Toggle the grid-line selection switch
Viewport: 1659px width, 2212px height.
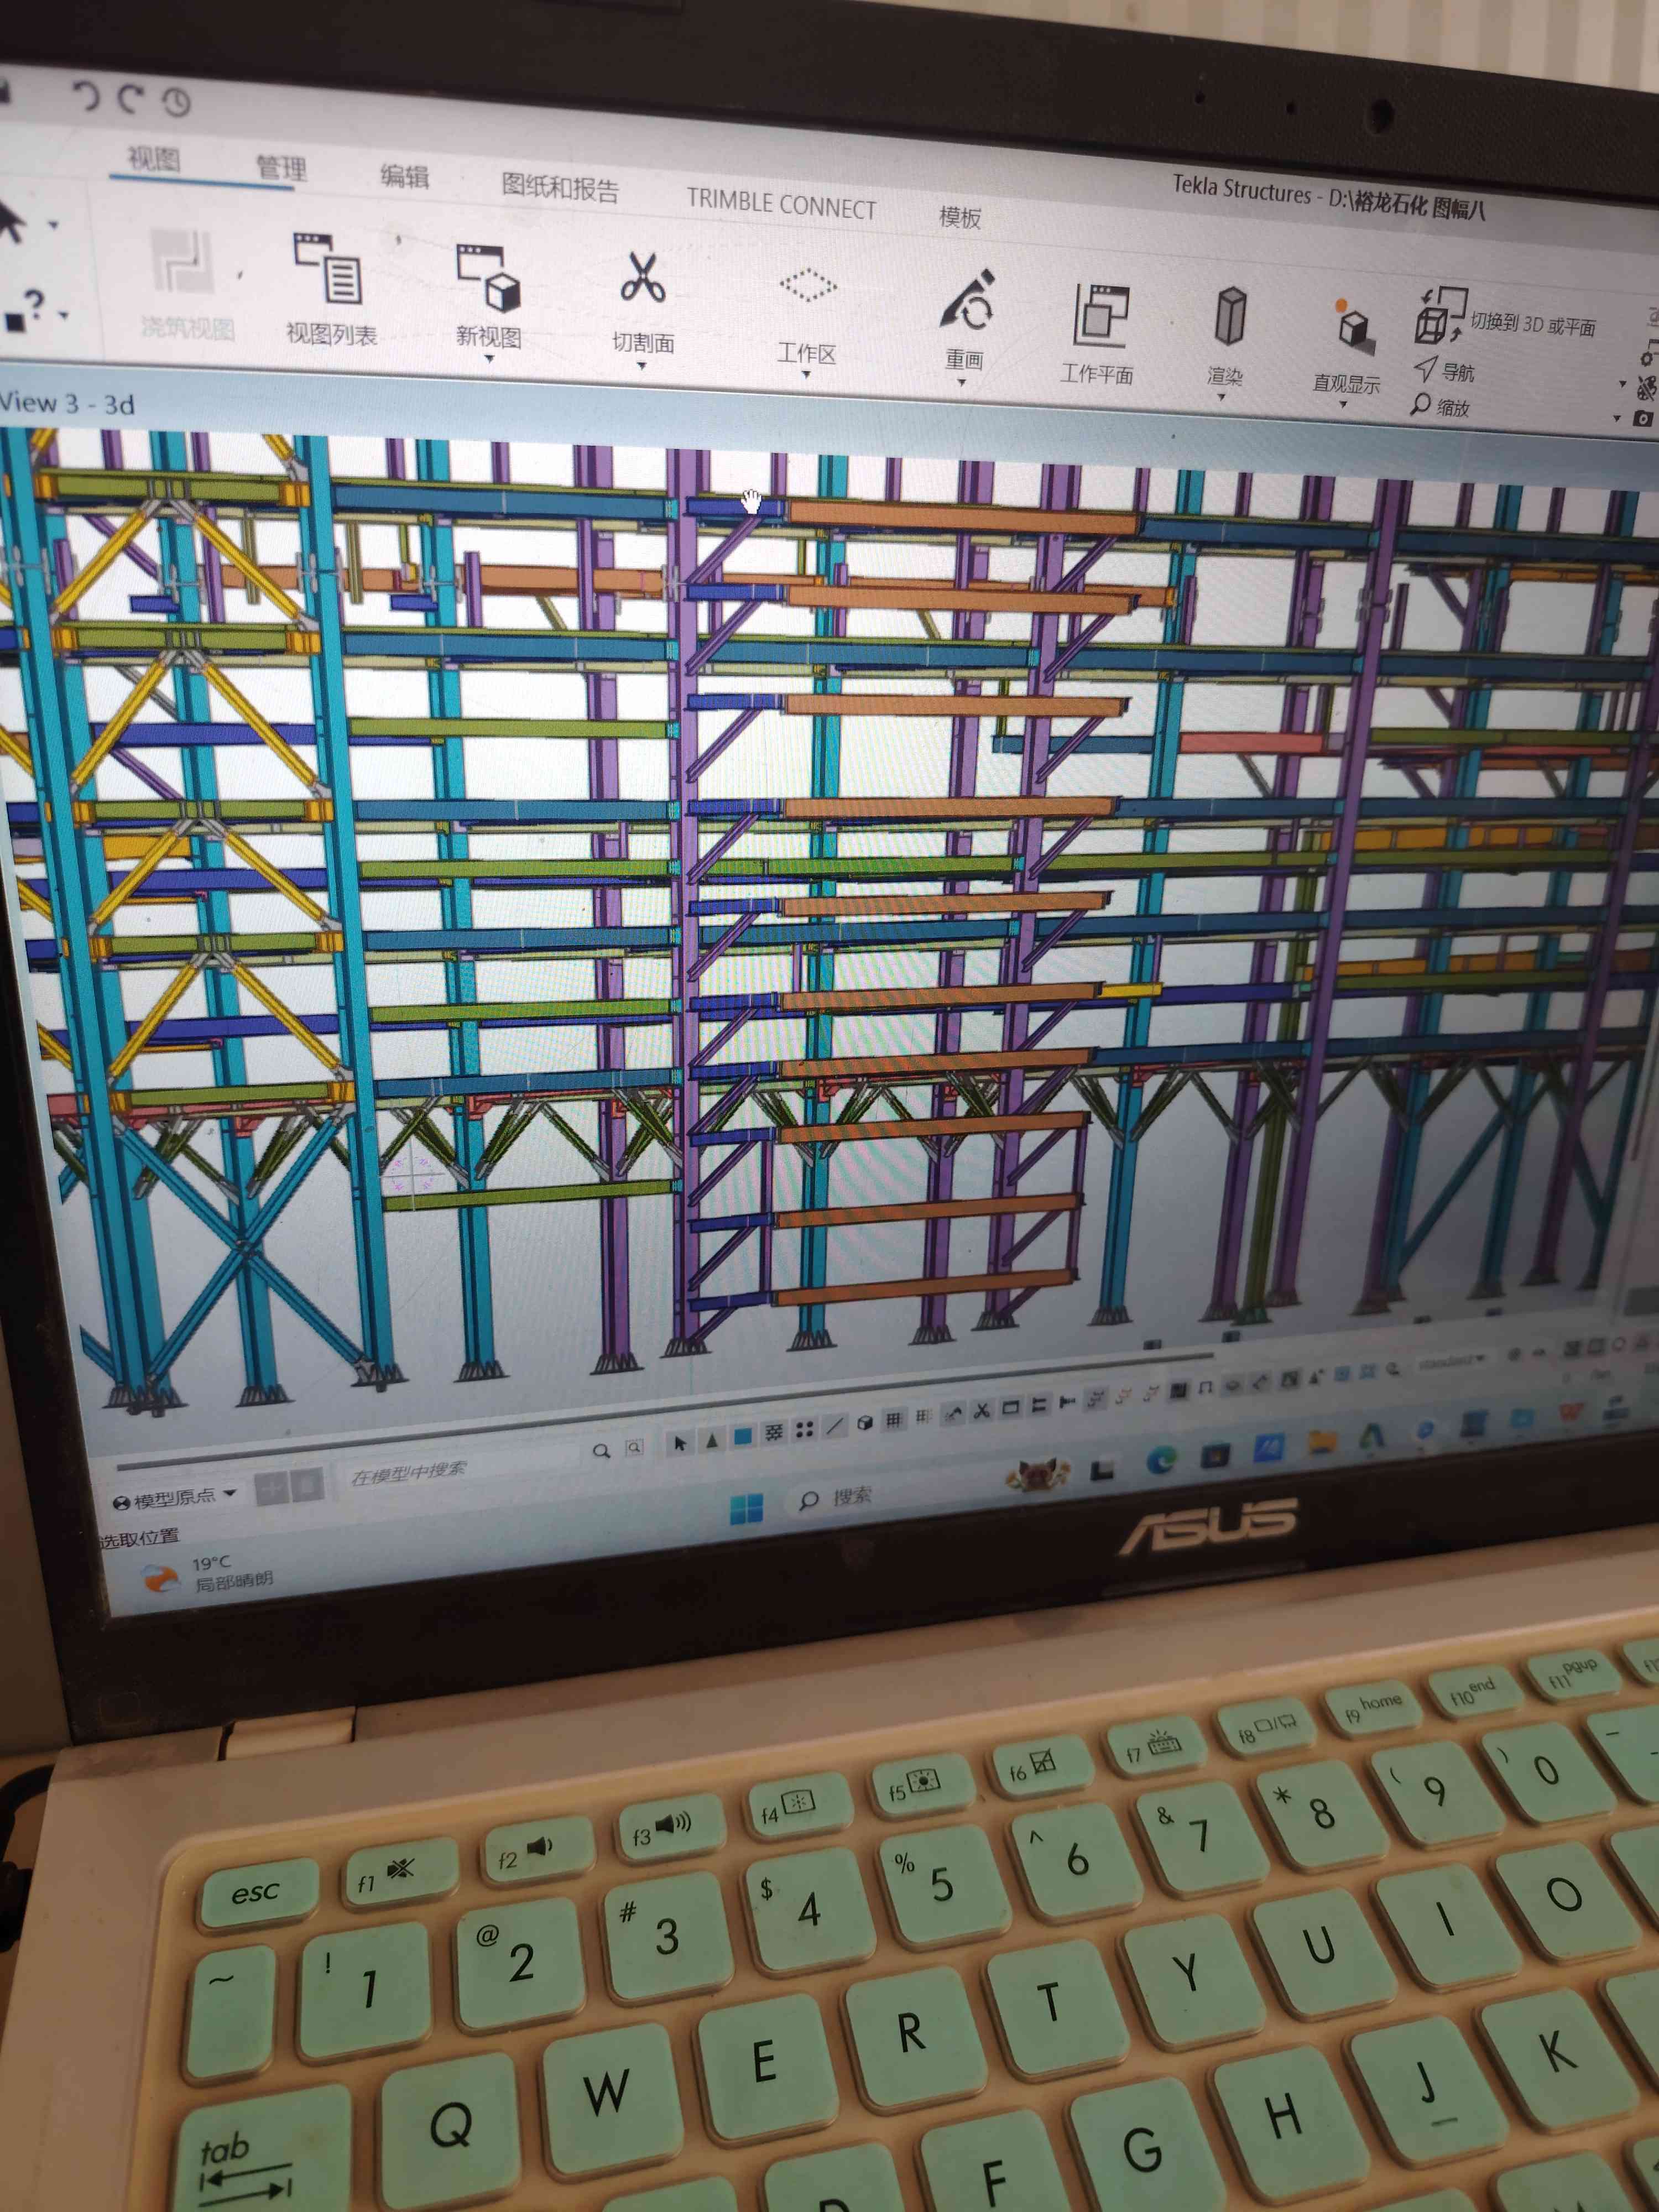(923, 1416)
